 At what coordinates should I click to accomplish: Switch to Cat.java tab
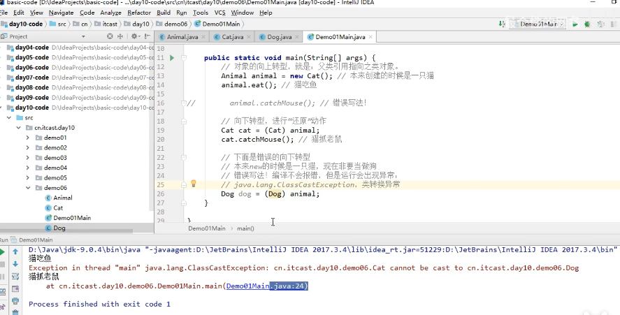click(x=232, y=37)
